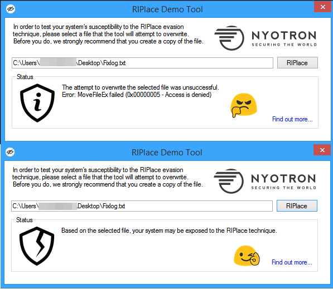Click 'The attempt to overwrite the selected file' text
Viewport: 333px width, 289px height.
pos(141,87)
